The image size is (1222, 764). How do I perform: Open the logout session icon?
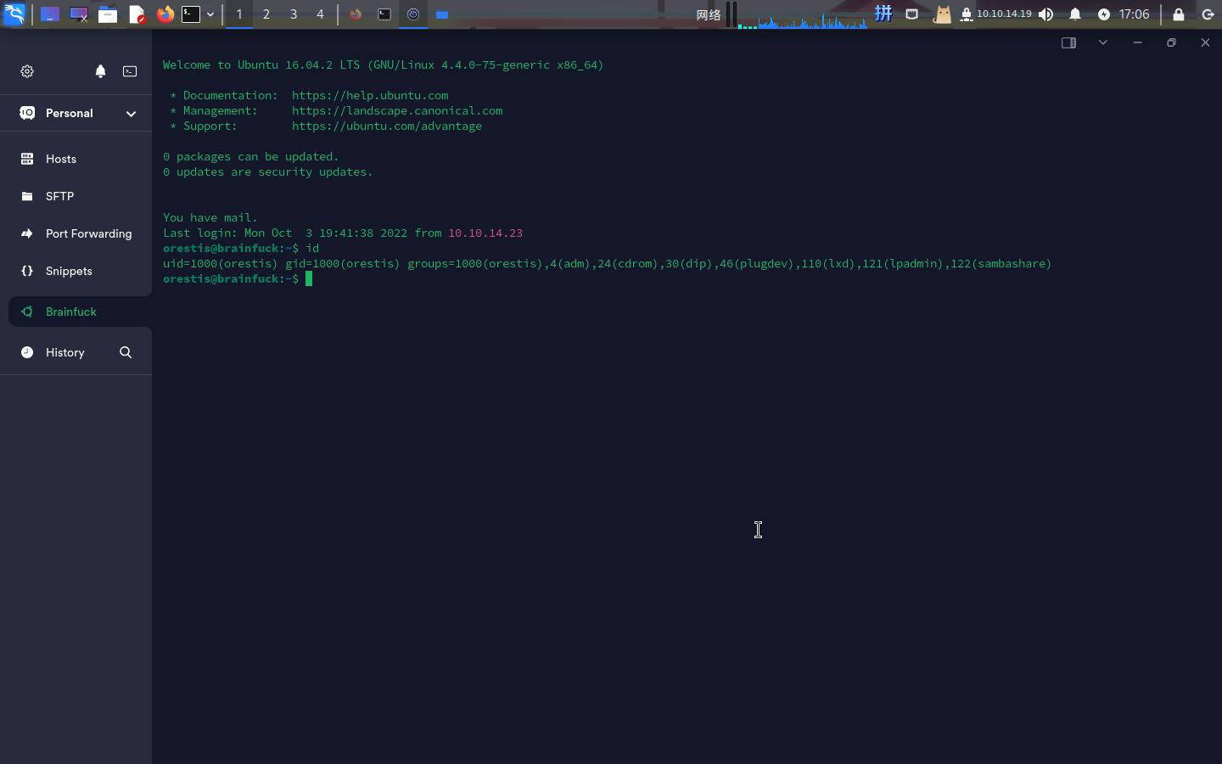click(x=1208, y=14)
